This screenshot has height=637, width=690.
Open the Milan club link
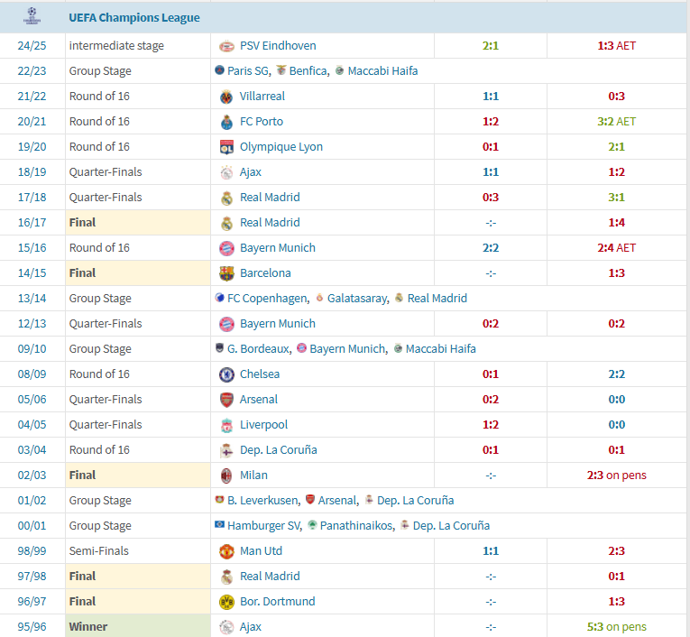[x=253, y=475]
